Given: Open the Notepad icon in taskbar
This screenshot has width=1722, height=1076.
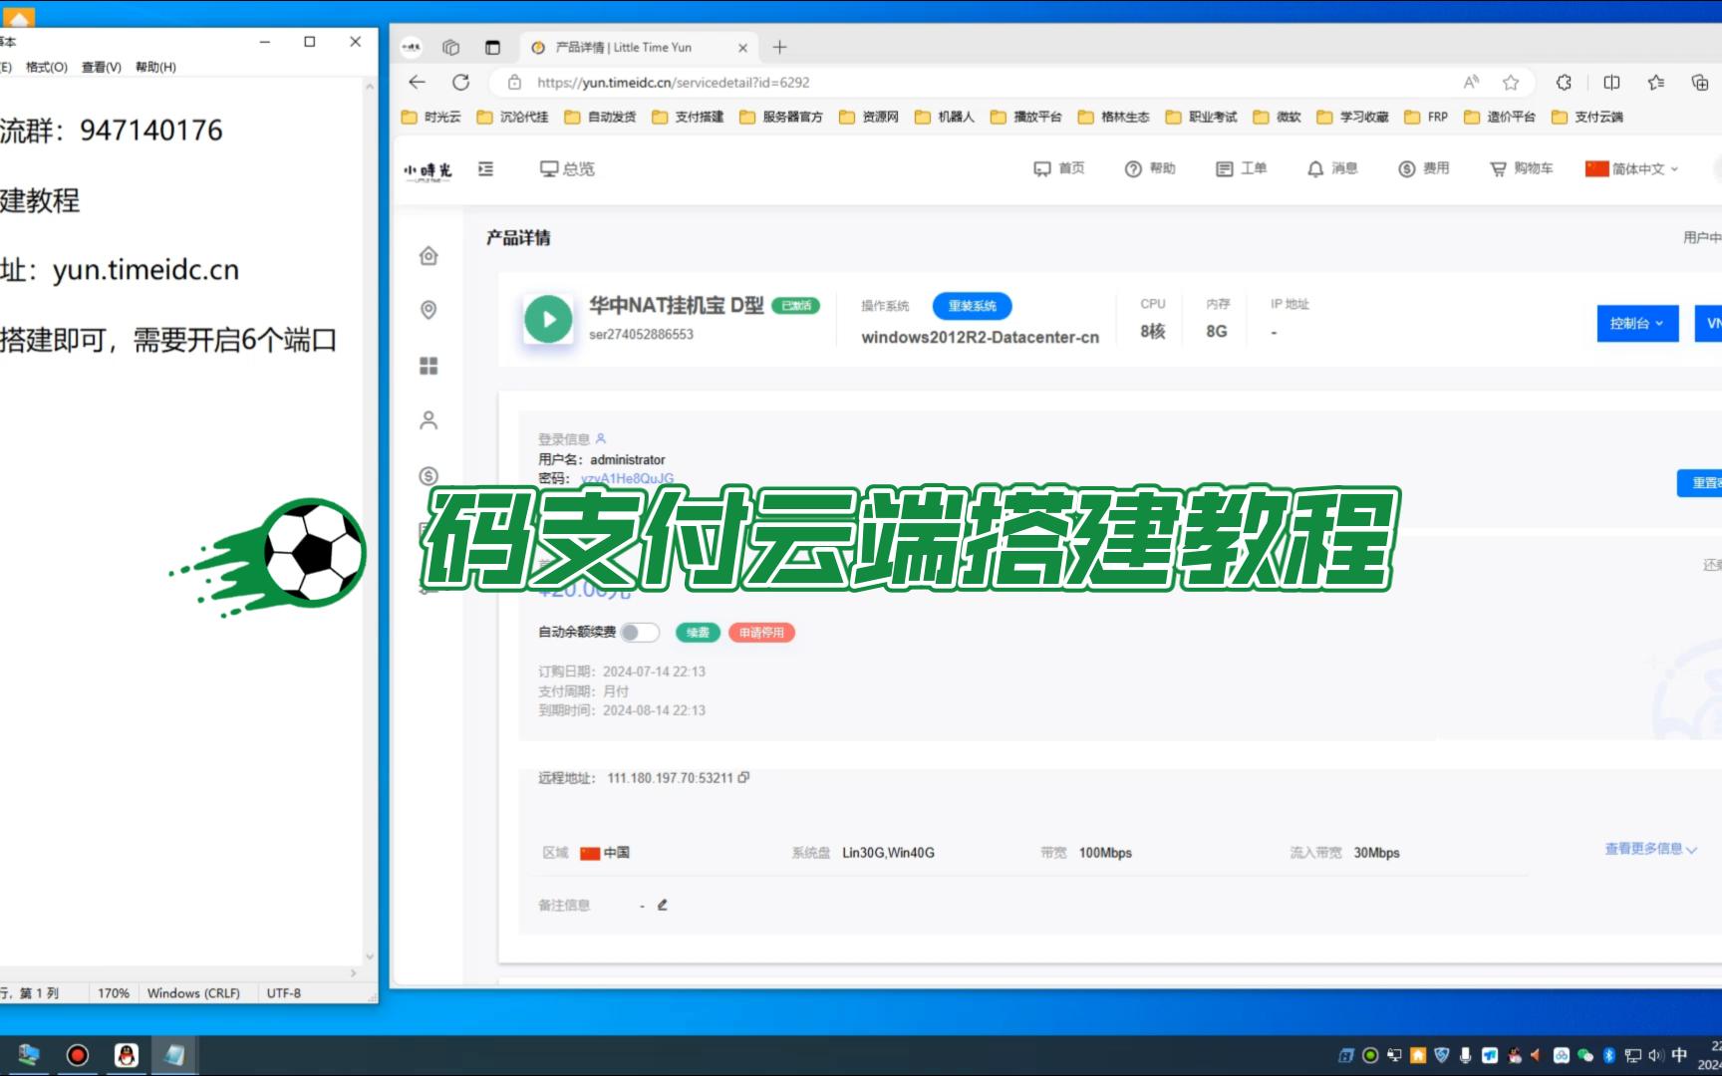Looking at the screenshot, I should tap(174, 1055).
